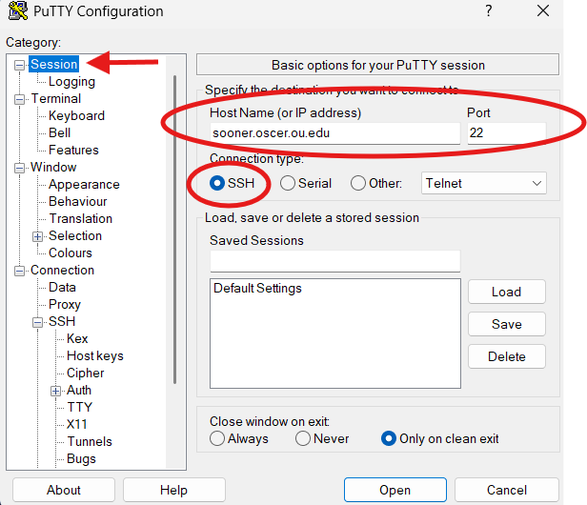Click the category tree vertical scrollbar
Viewport: 587px width, 505px height.
173,229
